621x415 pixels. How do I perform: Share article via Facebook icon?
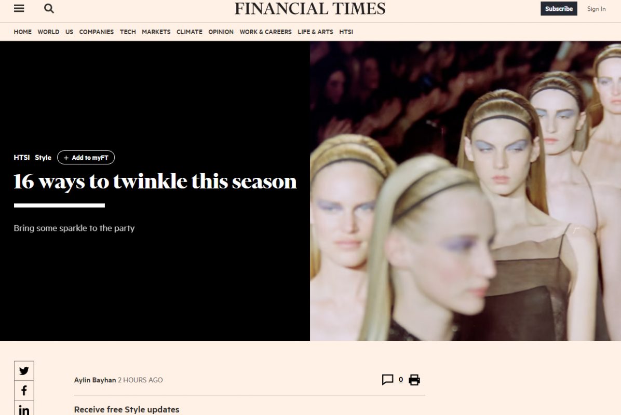[24, 391]
